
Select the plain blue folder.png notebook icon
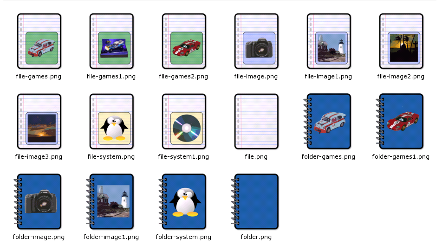pos(254,202)
